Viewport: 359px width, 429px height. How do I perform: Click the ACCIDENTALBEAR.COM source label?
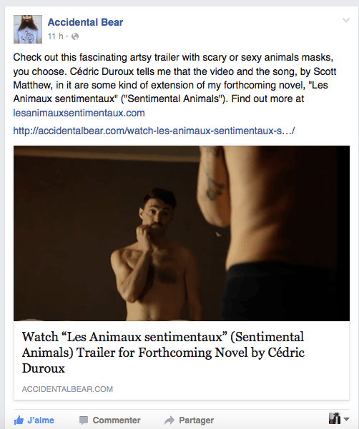tap(67, 389)
